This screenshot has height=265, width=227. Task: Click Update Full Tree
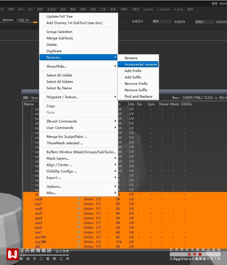point(78,16)
